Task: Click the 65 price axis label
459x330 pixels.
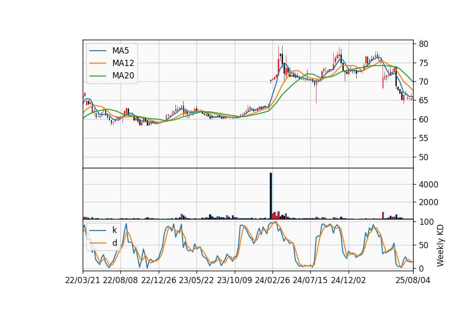Action: (423, 100)
